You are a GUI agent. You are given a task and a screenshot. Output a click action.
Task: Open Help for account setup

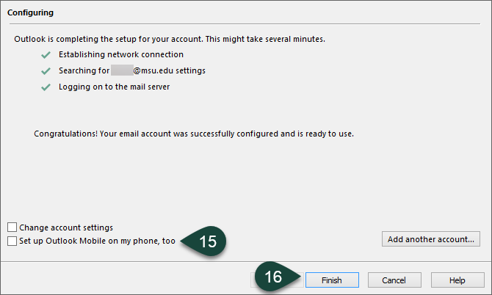457,280
